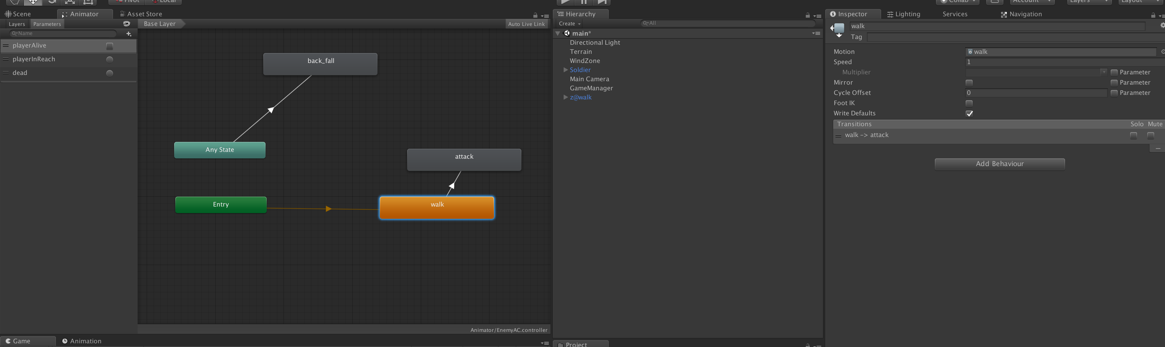Screen dimensions: 1165x347
Task: Expand the Soldier object in the Hierarchy
Action: coord(565,70)
